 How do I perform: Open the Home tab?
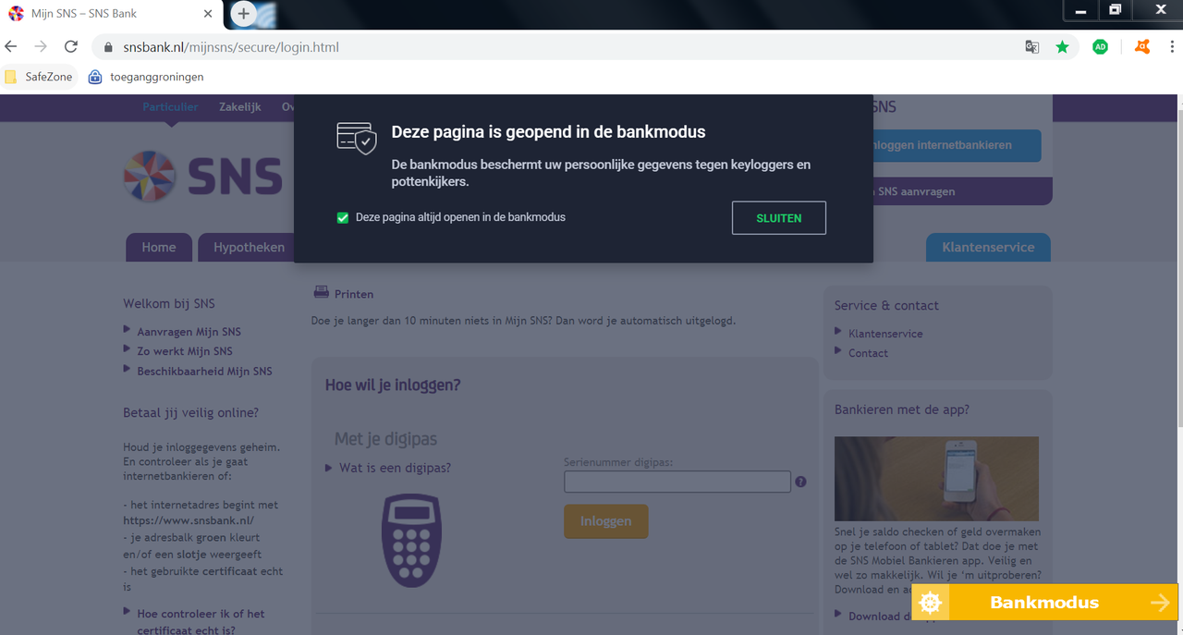(x=159, y=248)
